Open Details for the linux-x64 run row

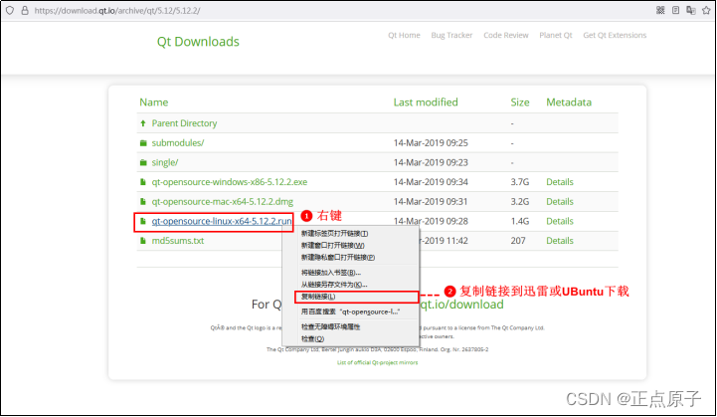560,221
